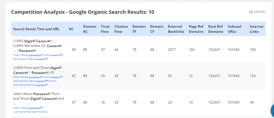Viewport: 274px width, 118px height.
Task: Open the shop.panasonic.com cameras-and-camcorders/cameras URL
Action: point(38,57)
